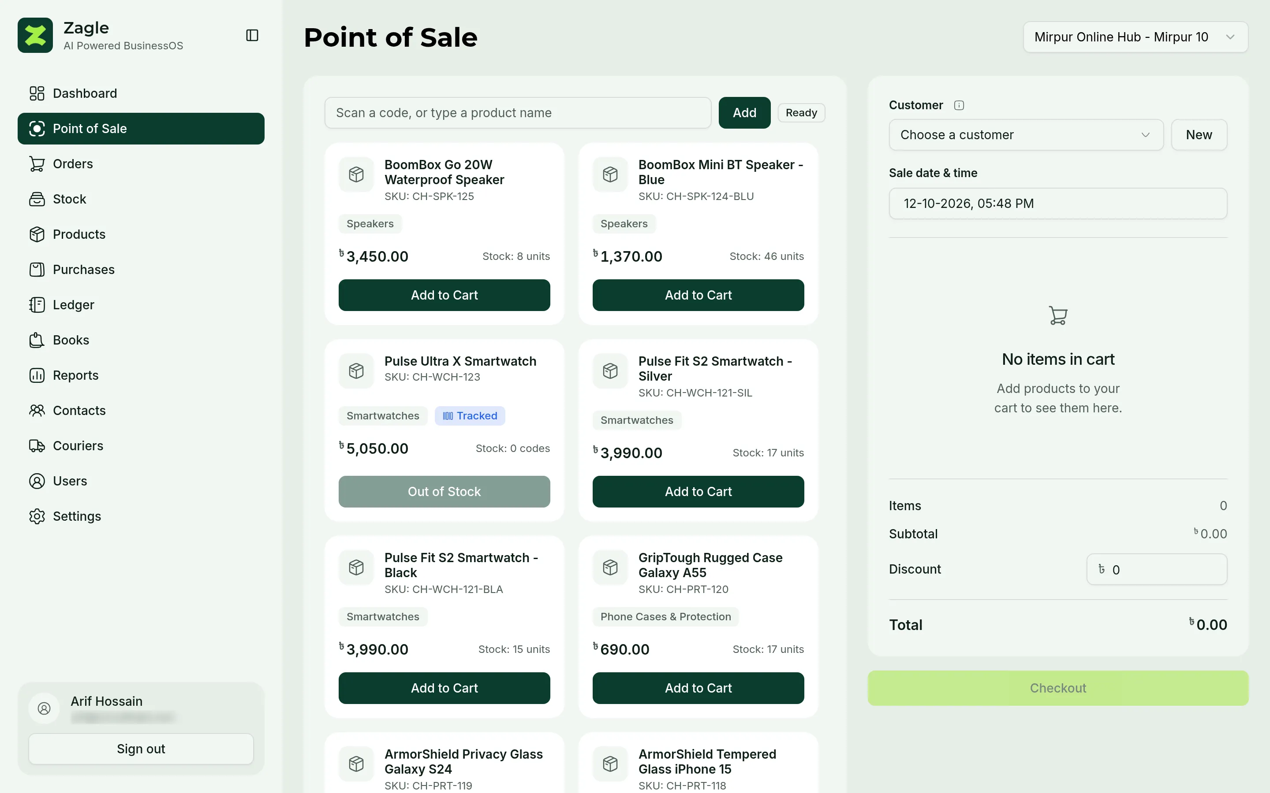Click the BoomBox Go 20W product box icon
The width and height of the screenshot is (1270, 793).
356,174
